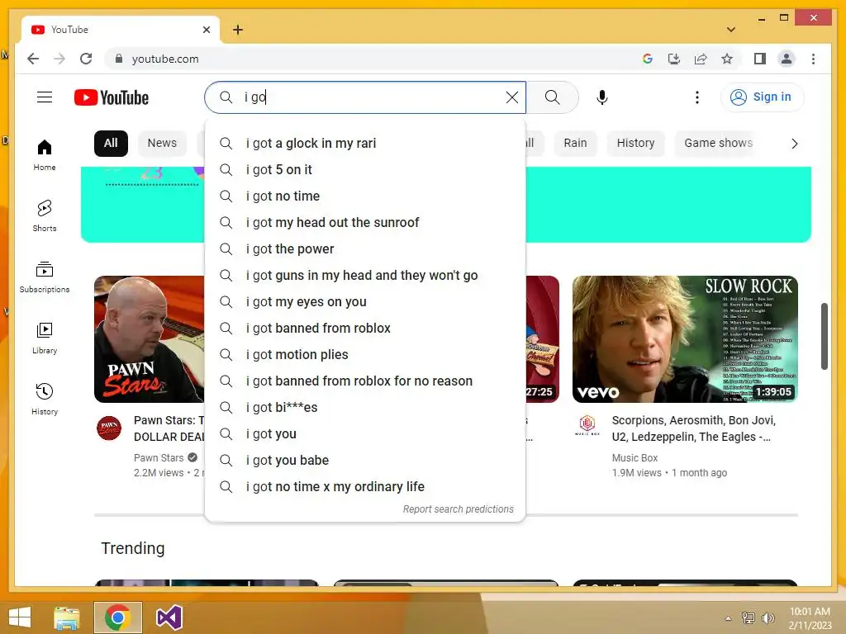Click the Google icon in address bar

(x=648, y=59)
